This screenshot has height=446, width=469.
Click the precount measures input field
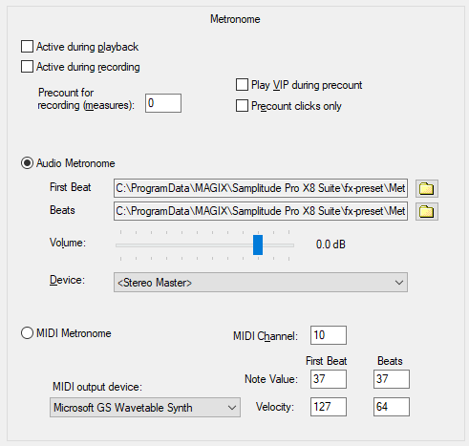pos(163,103)
